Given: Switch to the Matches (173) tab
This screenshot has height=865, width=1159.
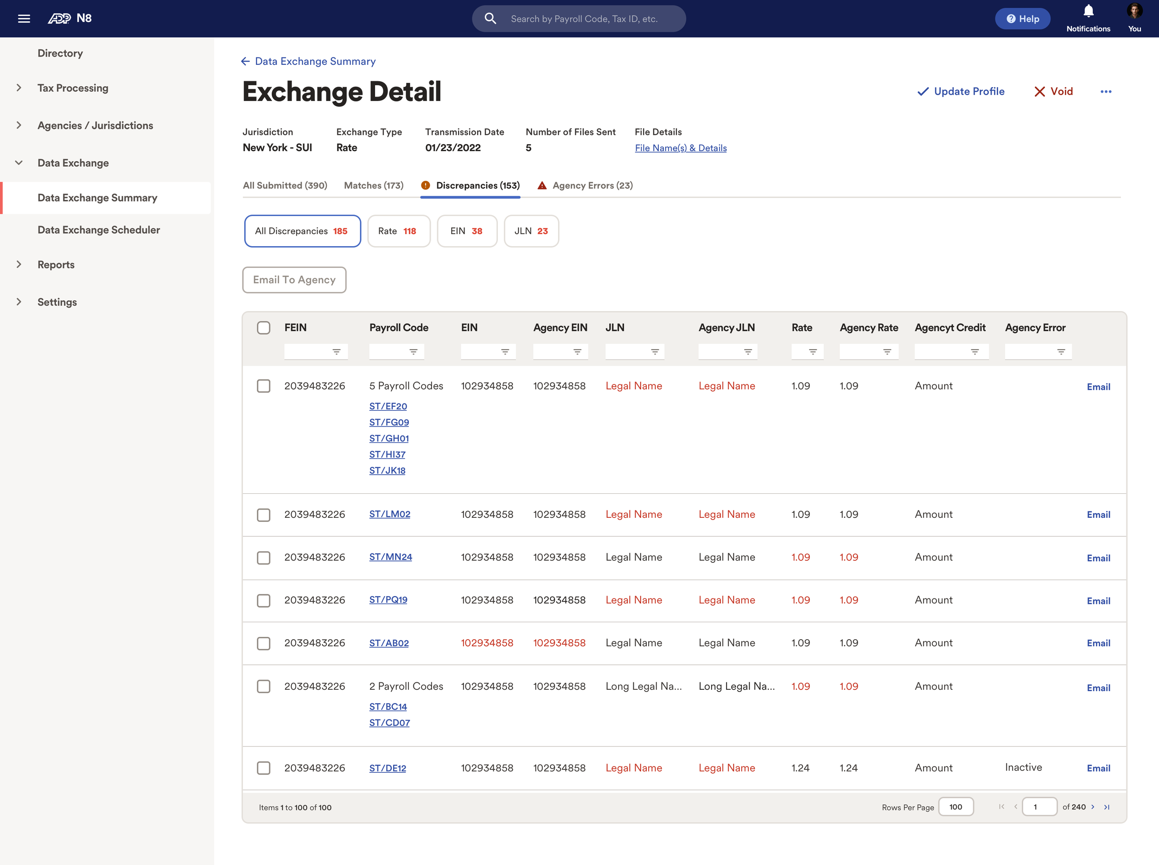Looking at the screenshot, I should 373,185.
